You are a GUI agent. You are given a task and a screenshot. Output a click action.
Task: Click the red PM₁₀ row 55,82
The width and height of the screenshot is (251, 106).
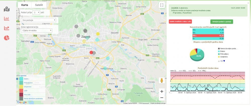[208, 36]
